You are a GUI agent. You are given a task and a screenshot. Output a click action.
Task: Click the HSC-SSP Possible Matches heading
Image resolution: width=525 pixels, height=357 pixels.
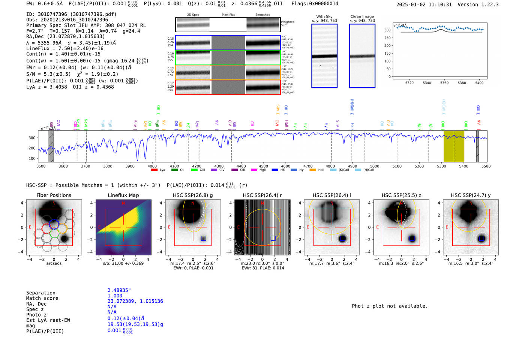[x=93, y=185]
